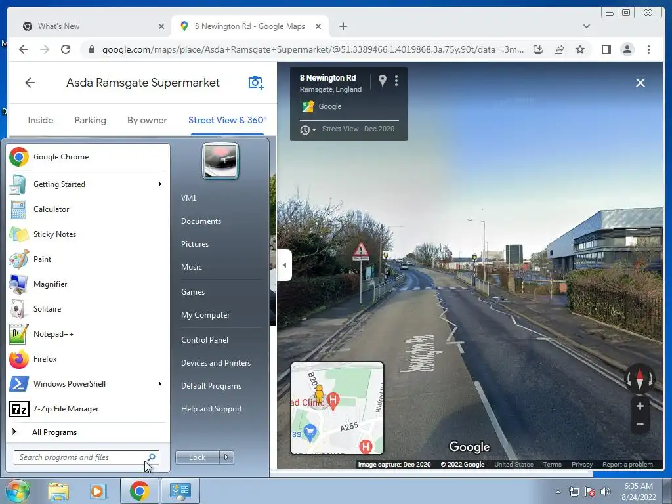
Task: Open a new Chrome tab
Action: [343, 26]
